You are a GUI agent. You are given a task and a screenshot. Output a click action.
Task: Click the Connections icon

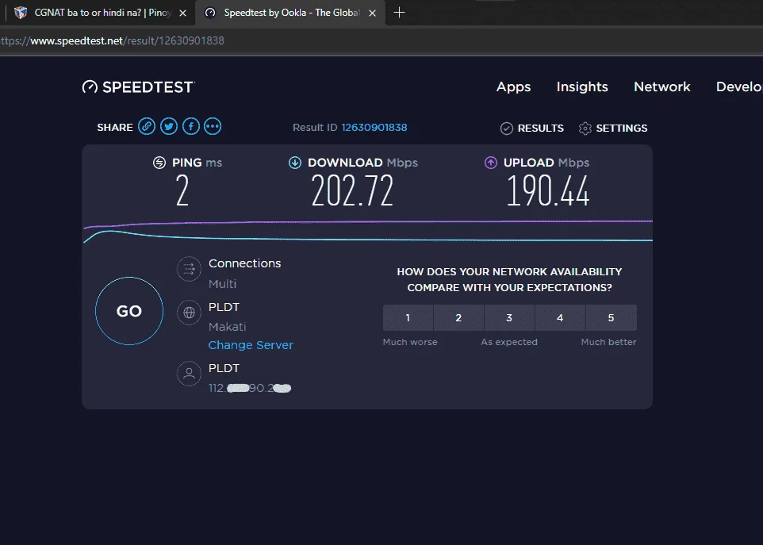189,269
